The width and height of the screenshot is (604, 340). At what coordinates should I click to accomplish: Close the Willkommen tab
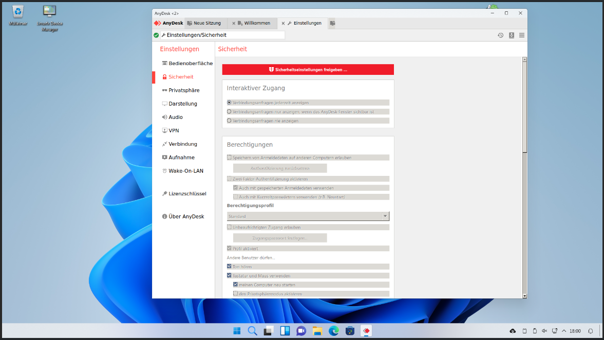pyautogui.click(x=233, y=24)
